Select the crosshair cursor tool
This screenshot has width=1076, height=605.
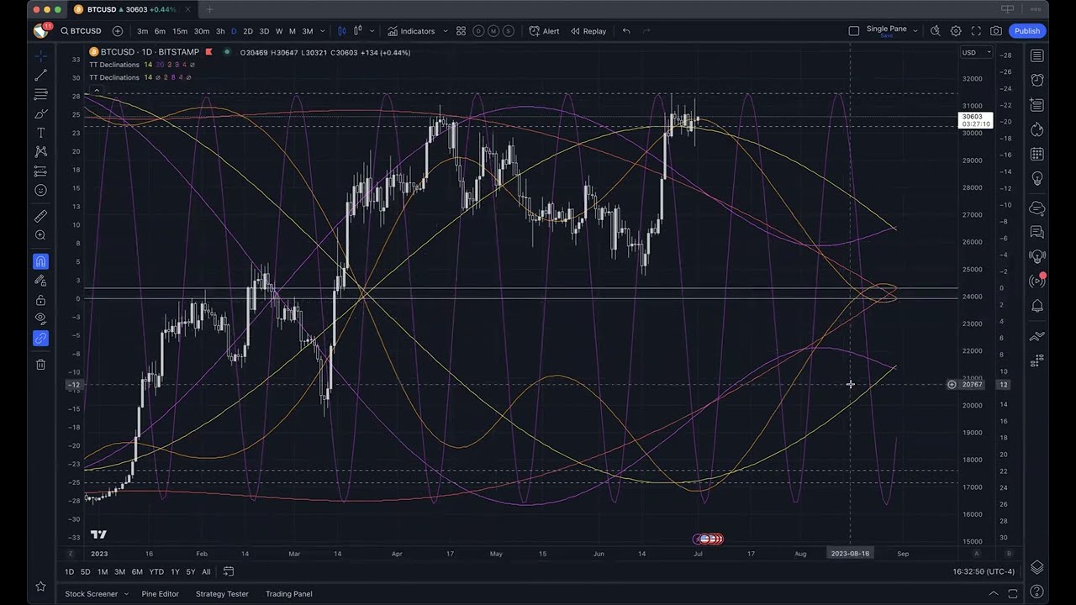[x=40, y=55]
